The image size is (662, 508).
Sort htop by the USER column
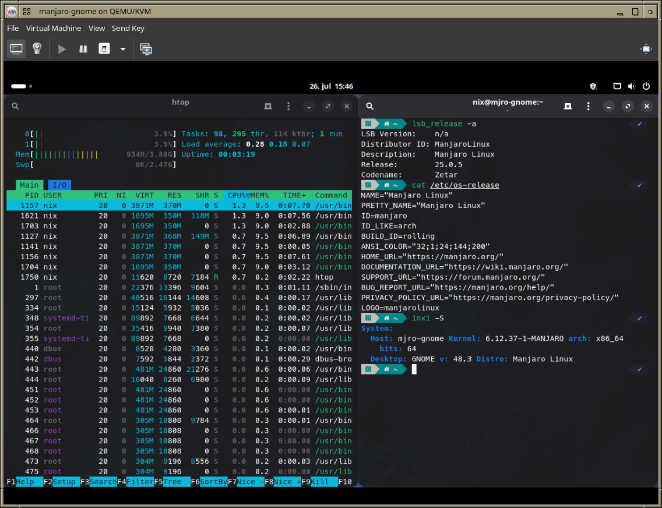click(52, 195)
